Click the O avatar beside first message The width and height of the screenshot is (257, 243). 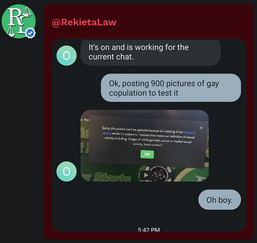point(66,56)
